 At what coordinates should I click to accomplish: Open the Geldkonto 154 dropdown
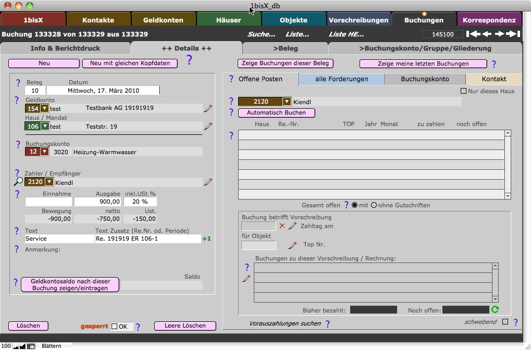click(44, 108)
